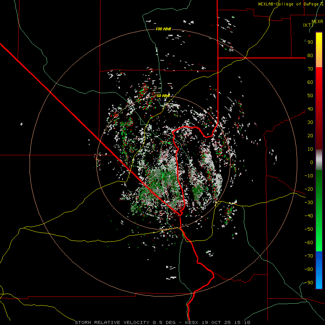This screenshot has width=325, height=325.
Task: Click the NEXLAB-College of DuPage header text
Action: coord(290,4)
